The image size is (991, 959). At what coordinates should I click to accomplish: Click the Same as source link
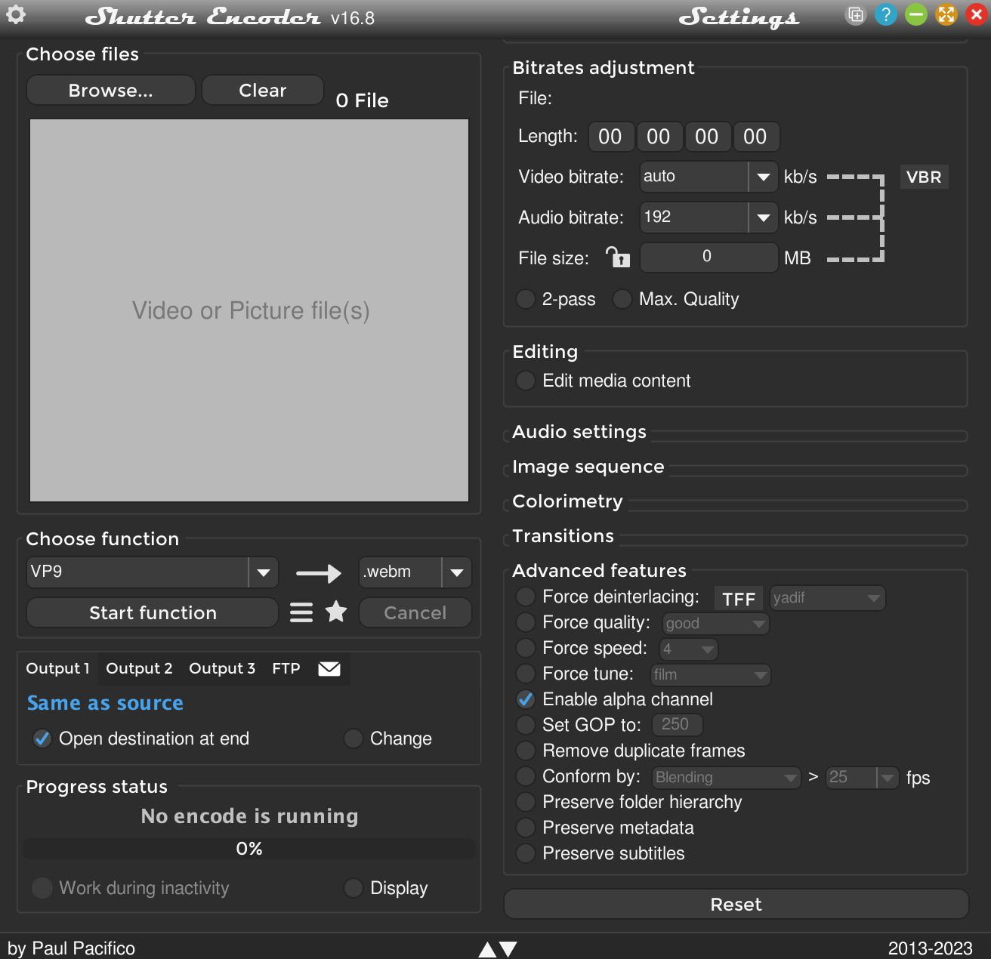105,703
